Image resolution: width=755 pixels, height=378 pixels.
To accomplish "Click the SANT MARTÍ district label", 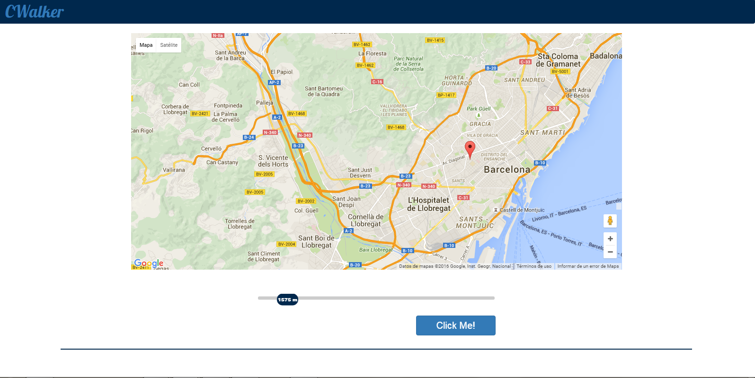I will click(x=542, y=132).
